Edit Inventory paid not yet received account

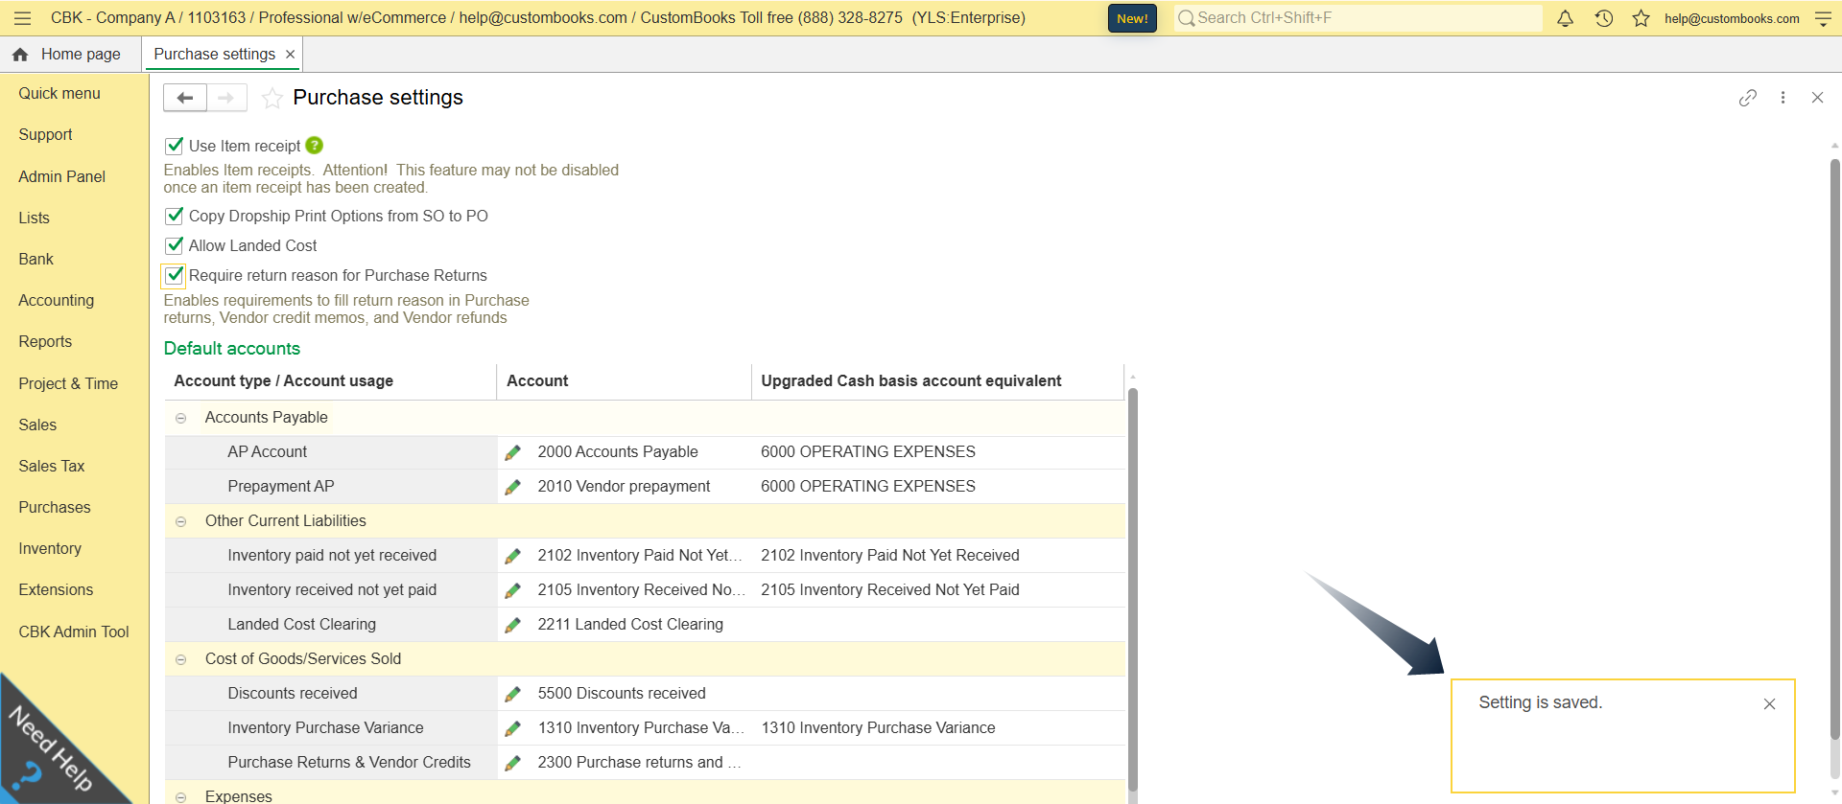point(513,556)
